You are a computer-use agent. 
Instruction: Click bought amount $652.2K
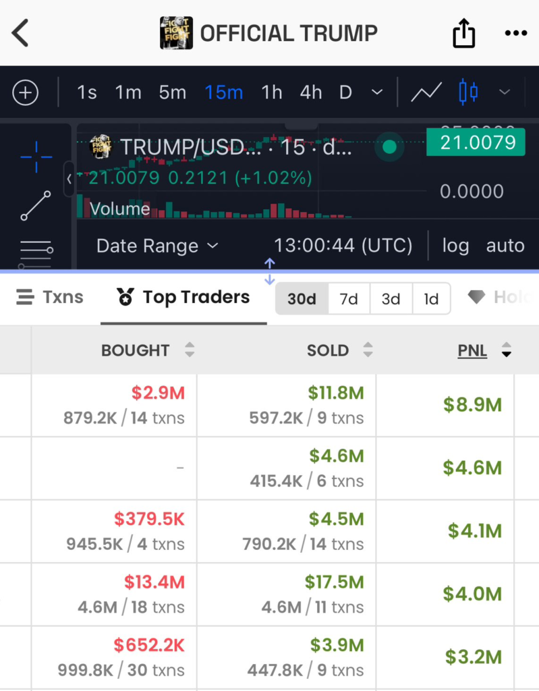pyautogui.click(x=149, y=645)
